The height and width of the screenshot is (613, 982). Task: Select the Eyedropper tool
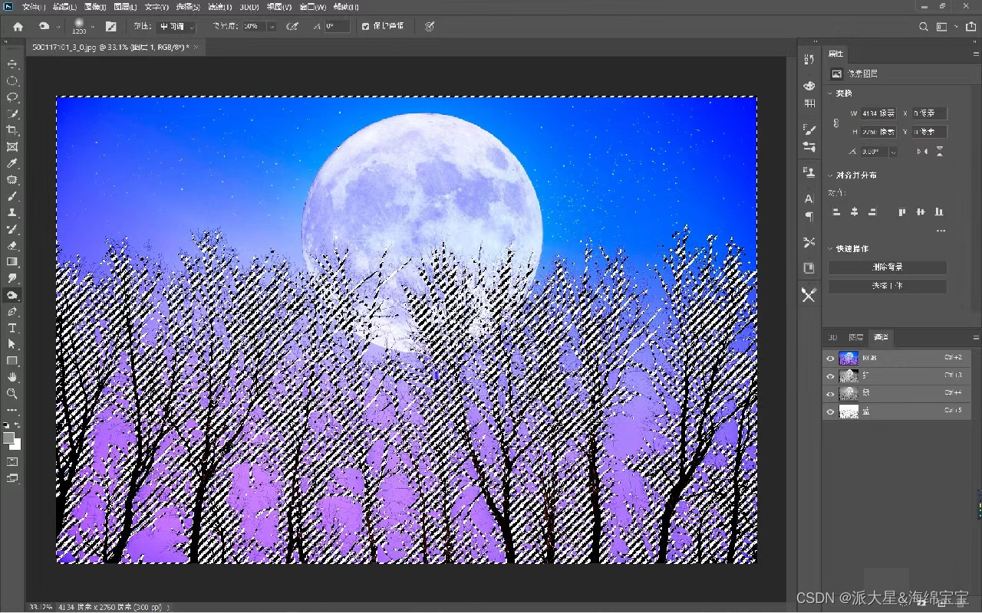(12, 163)
